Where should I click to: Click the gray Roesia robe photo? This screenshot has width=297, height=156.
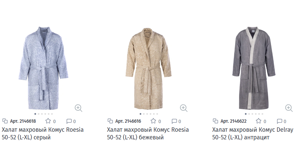click(43, 68)
